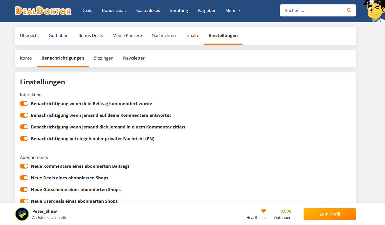Viewport: 385px width, 225px height.
Task: Open the Newsletter sub-tab
Action: 134,58
